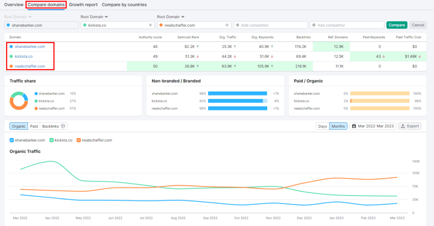Click the shanebarker.com domain input field
Screen dimensions: 434x226
tap(42, 25)
